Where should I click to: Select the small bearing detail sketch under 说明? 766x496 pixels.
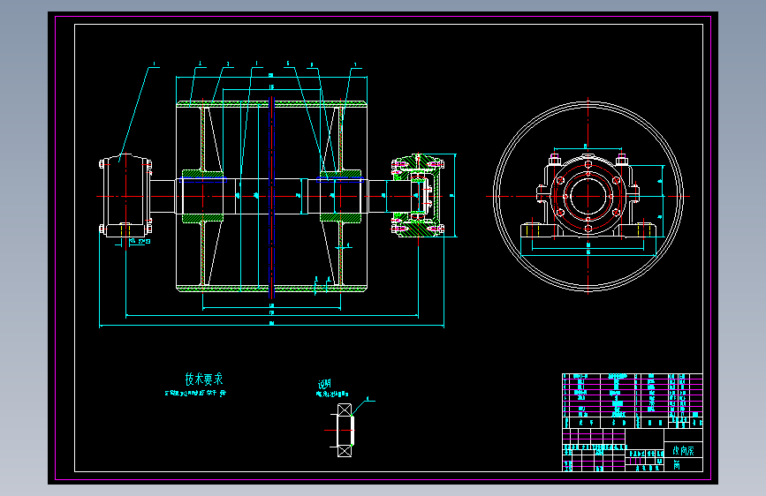(345, 430)
